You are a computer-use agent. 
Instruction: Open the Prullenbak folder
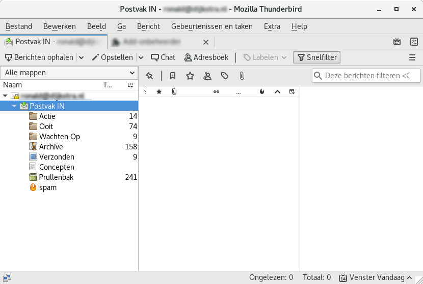click(x=69, y=177)
